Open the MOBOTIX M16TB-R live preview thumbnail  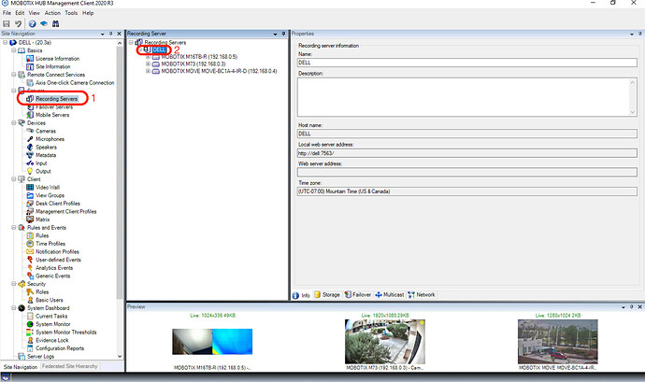(x=212, y=341)
